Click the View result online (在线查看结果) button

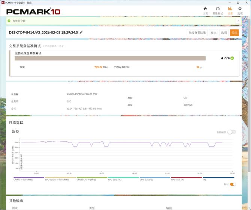click(197, 33)
